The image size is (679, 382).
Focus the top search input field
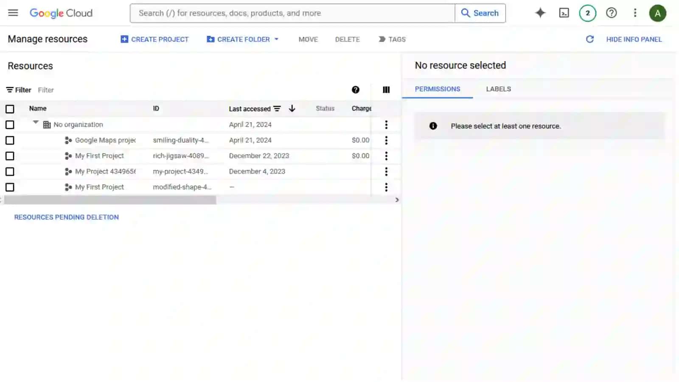(292, 13)
